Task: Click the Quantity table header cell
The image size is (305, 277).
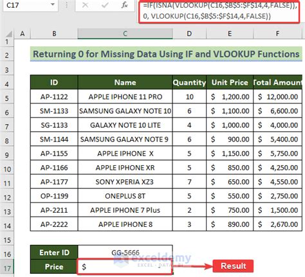Action: 189,82
